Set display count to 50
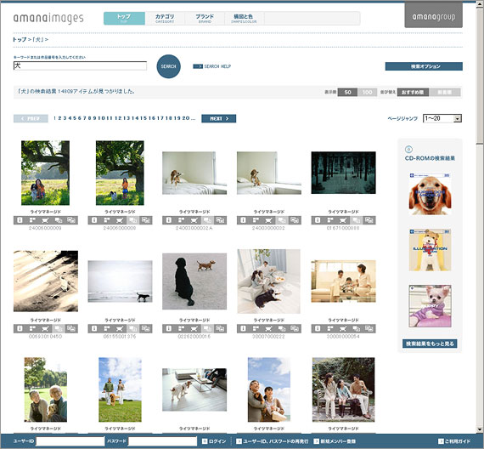This screenshot has width=484, height=449. click(347, 92)
